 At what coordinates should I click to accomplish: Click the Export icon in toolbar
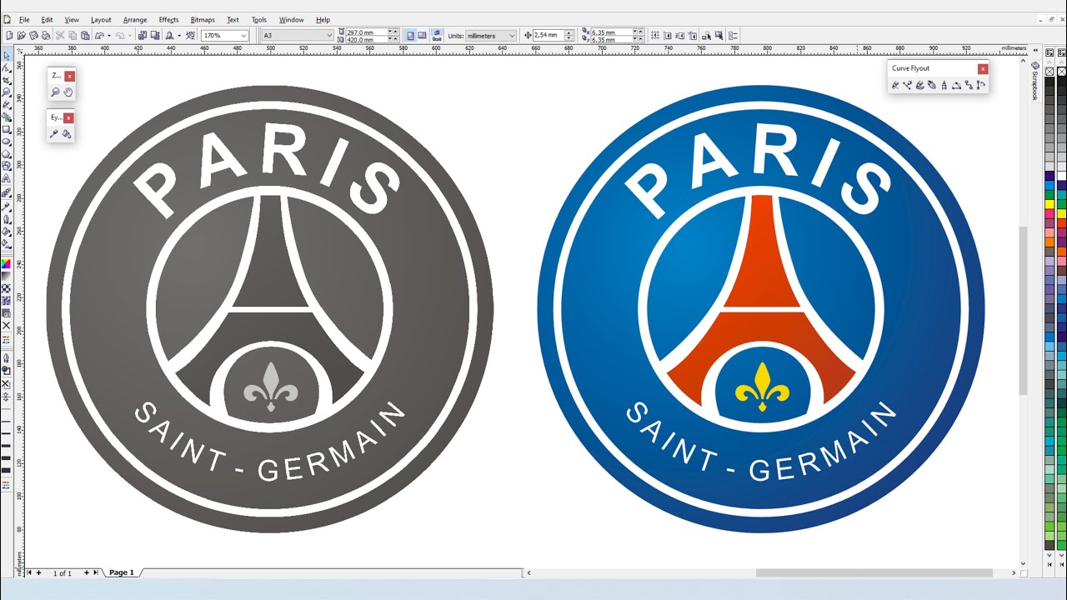155,36
